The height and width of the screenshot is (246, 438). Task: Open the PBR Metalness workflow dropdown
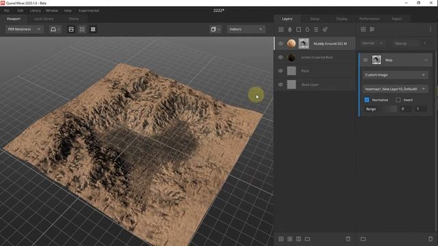[25, 29]
